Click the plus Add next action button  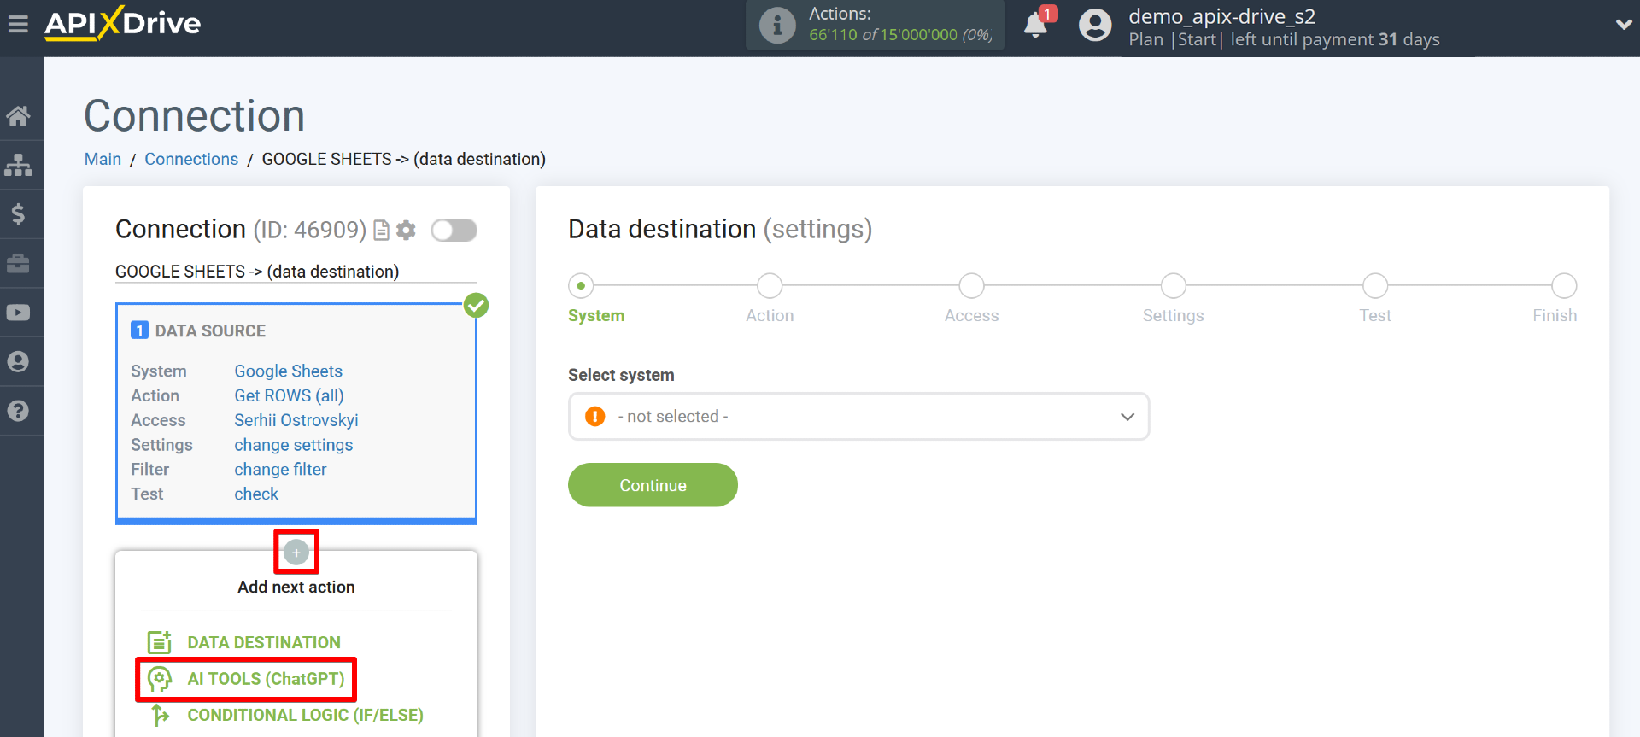[296, 553]
